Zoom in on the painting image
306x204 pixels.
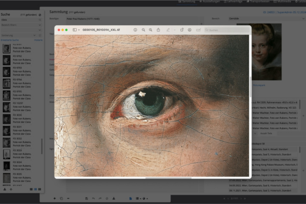coord(151,30)
